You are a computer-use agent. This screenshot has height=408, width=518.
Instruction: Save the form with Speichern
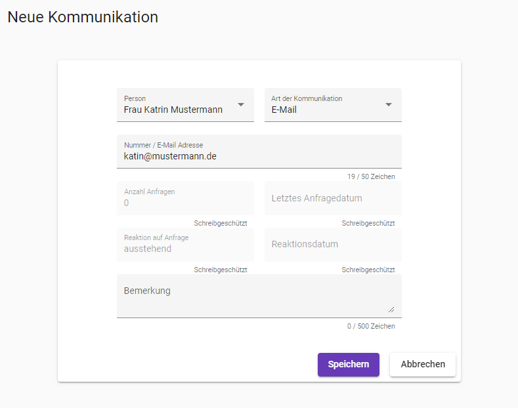349,364
